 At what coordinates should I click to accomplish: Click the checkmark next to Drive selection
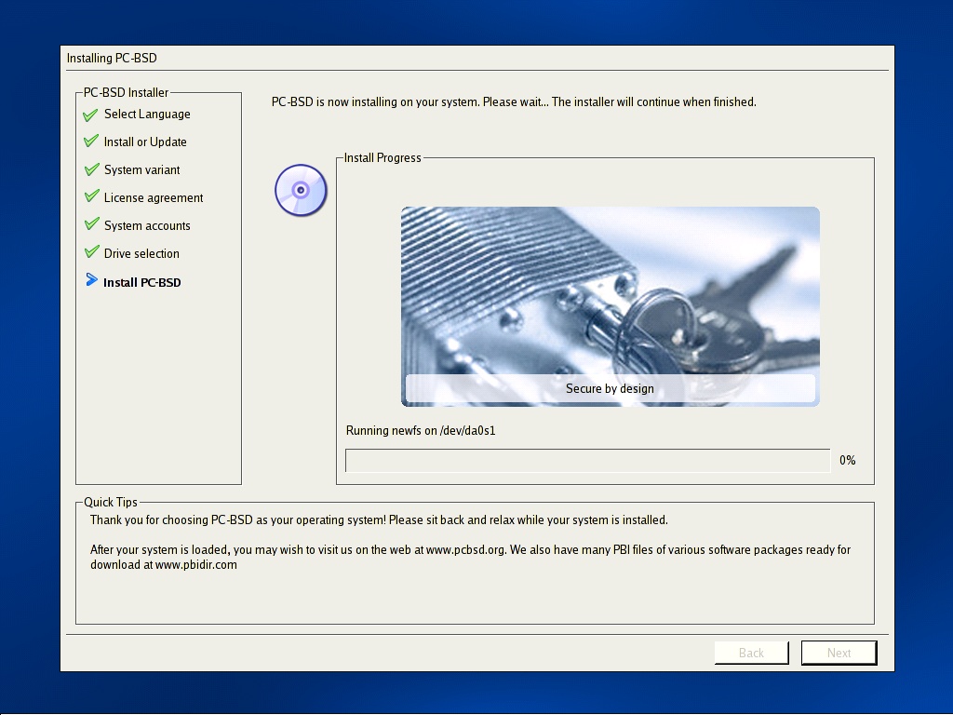coord(91,251)
